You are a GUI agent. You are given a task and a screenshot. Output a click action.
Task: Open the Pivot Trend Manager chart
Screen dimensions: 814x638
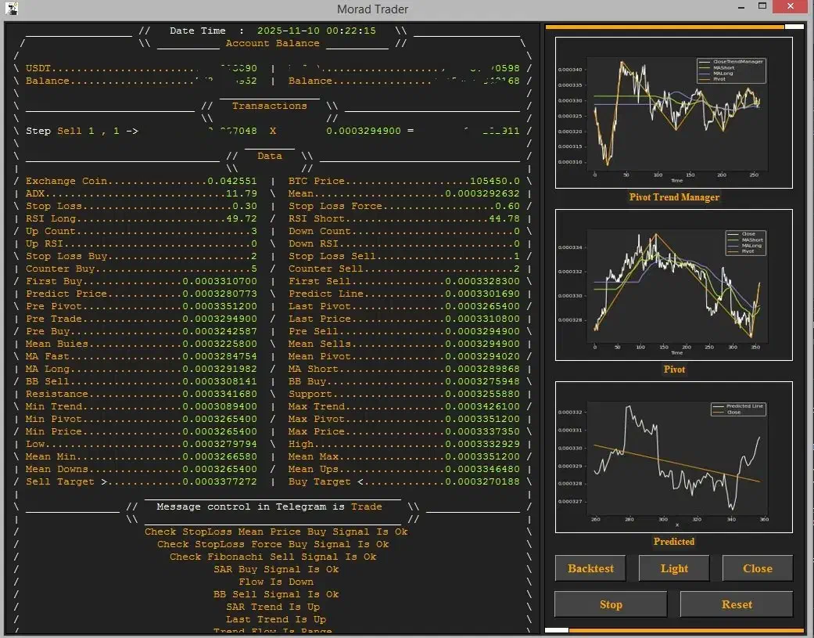(674, 114)
